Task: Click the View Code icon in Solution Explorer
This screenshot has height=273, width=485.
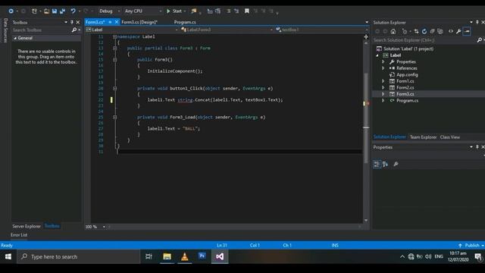Action: [451, 32]
